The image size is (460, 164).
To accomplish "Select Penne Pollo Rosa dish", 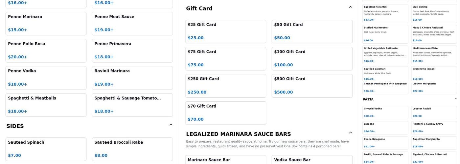I will (46, 51).
